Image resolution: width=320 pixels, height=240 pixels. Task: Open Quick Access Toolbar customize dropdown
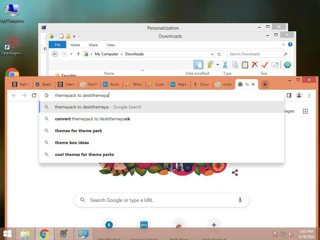coord(74,37)
